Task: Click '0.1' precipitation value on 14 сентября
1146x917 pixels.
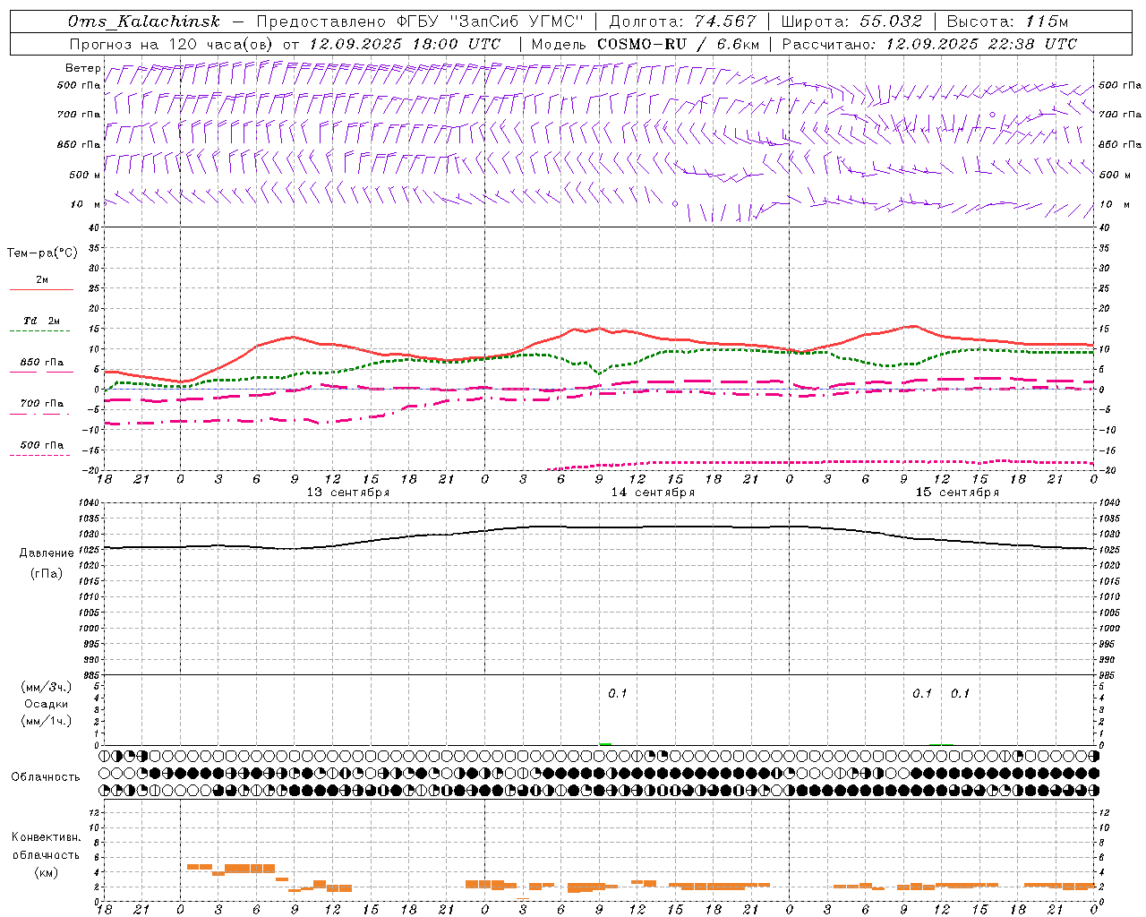Action: [618, 694]
